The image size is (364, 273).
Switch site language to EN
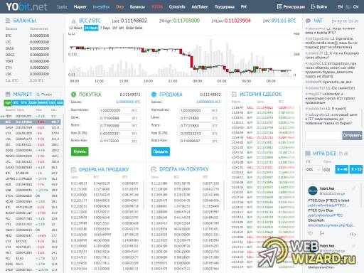tap(340, 7)
